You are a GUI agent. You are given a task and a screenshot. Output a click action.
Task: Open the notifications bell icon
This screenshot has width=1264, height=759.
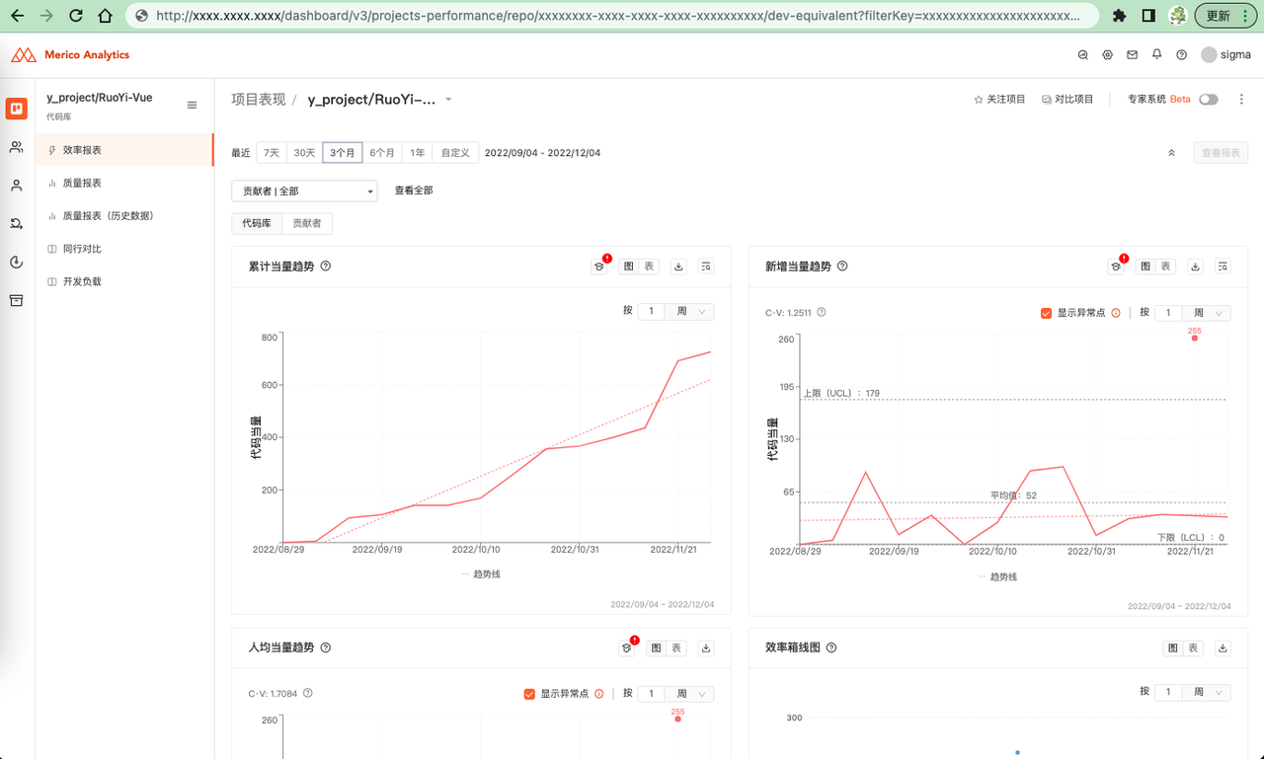pos(1157,54)
